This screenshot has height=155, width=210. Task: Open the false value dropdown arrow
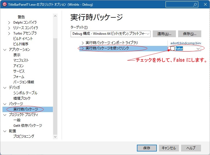pyautogui.click(x=198, y=49)
